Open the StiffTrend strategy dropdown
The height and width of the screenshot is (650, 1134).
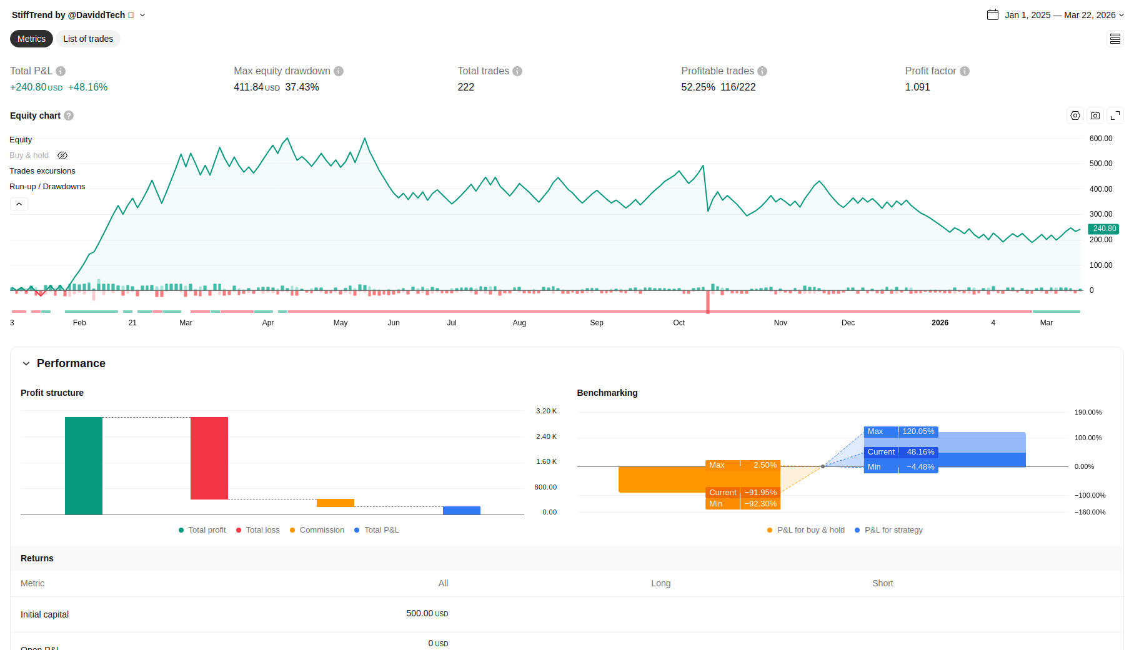coord(142,15)
